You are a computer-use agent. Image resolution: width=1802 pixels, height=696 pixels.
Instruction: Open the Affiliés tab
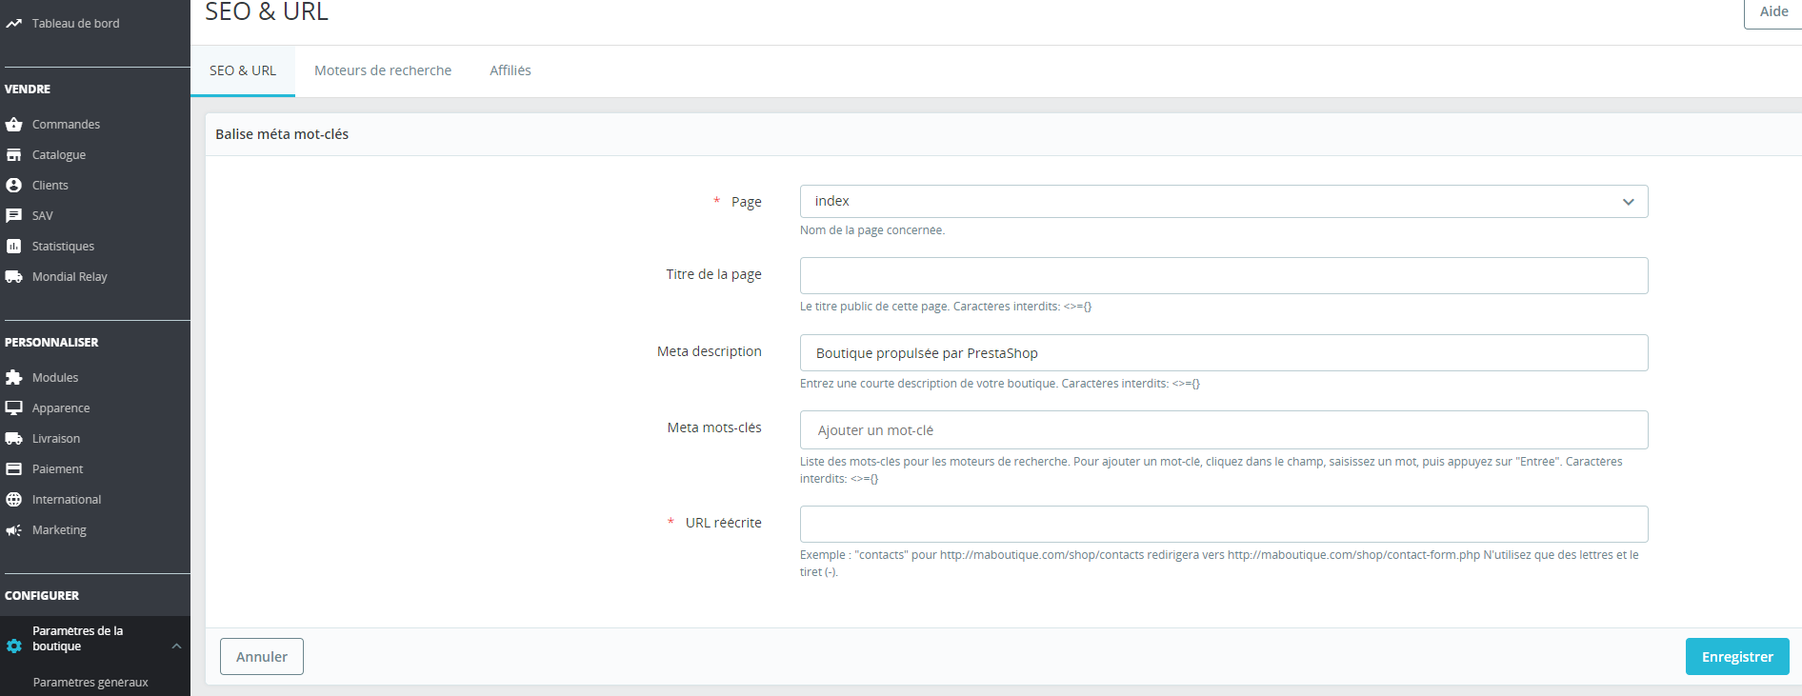511,70
